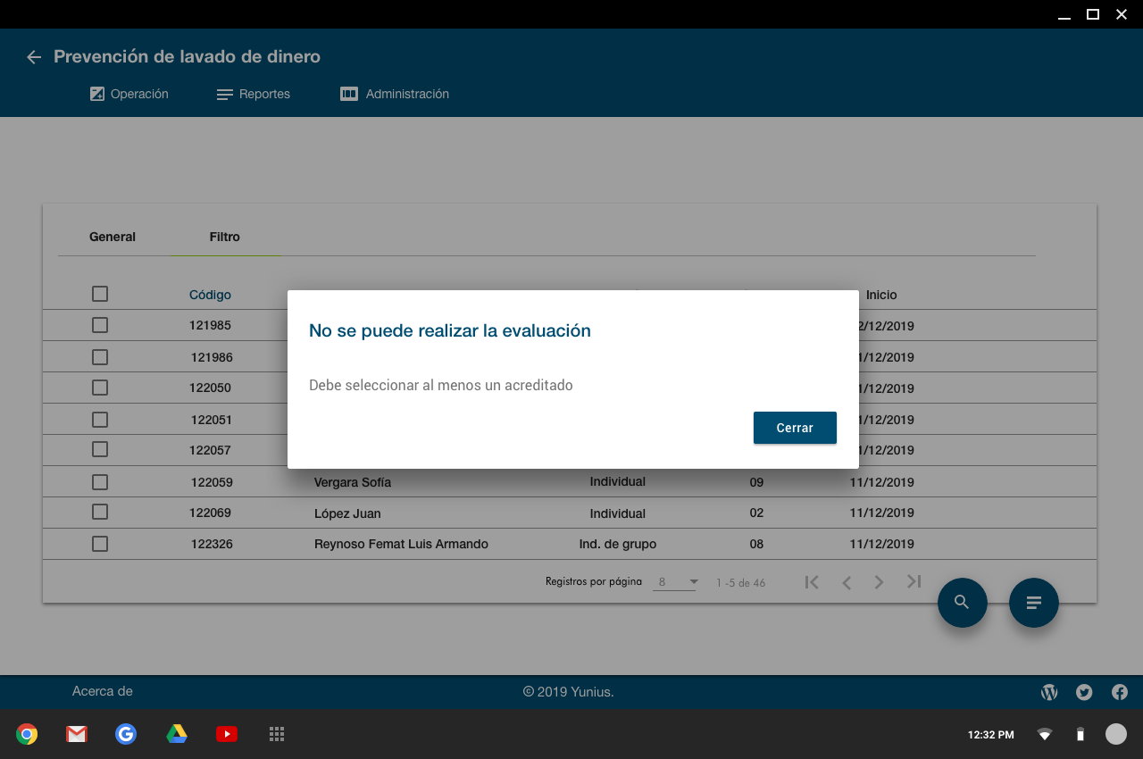Screen dimensions: 1143x759
Task: Jump to the last page of records
Action: coord(914,582)
